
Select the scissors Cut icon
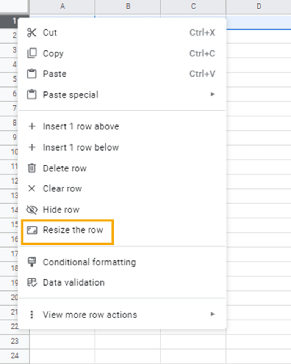[x=33, y=33]
